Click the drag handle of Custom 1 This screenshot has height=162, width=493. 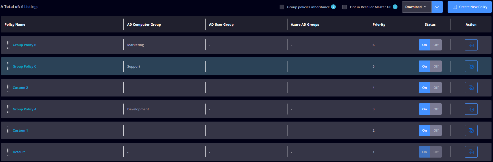(x=8, y=130)
